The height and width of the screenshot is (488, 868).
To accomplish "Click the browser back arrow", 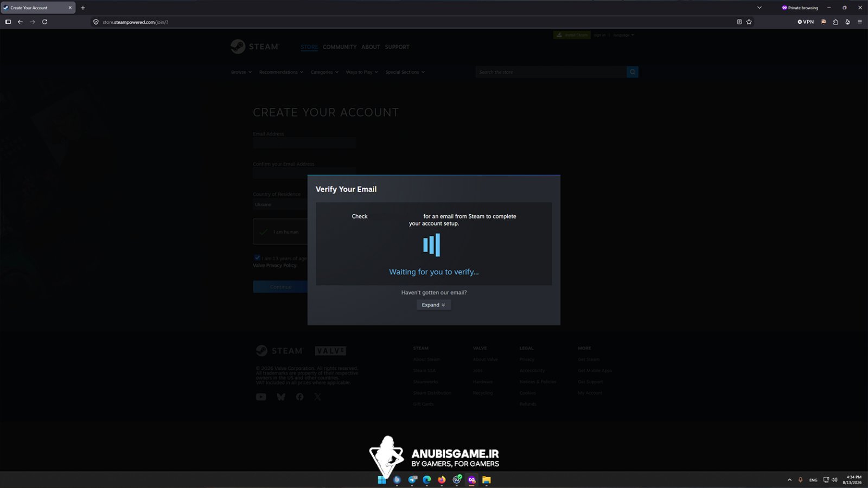I will point(20,22).
